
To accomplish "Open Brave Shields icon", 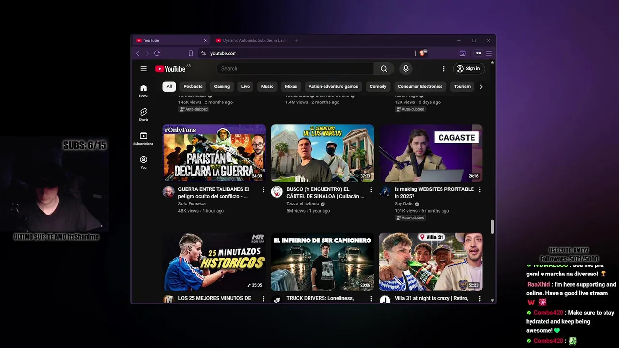I will coord(422,53).
